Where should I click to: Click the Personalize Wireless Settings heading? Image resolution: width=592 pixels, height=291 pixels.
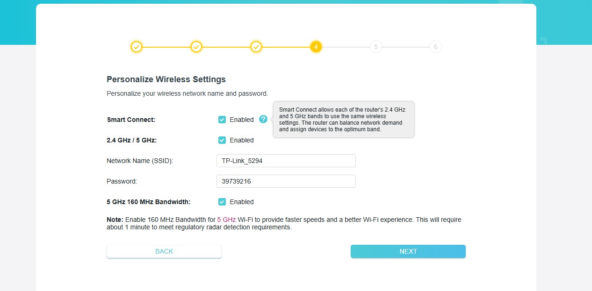pyautogui.click(x=166, y=79)
